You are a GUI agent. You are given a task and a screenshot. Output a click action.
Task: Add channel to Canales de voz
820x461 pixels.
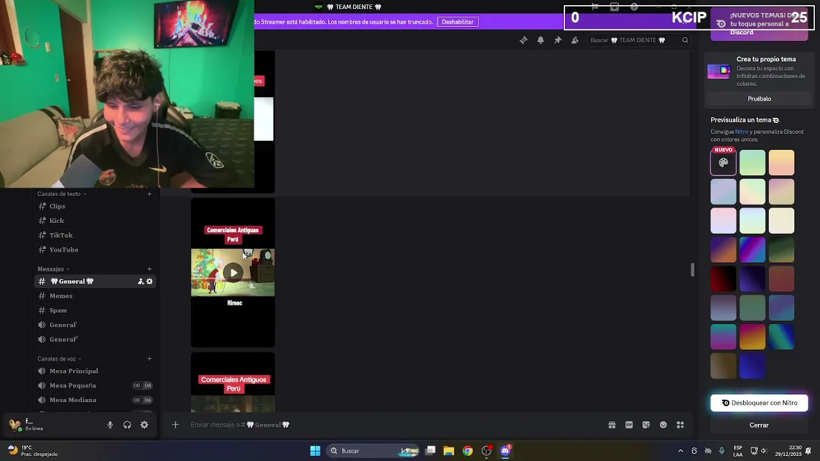(149, 359)
